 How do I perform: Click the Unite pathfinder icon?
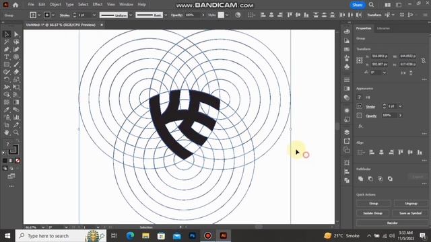pos(361,179)
